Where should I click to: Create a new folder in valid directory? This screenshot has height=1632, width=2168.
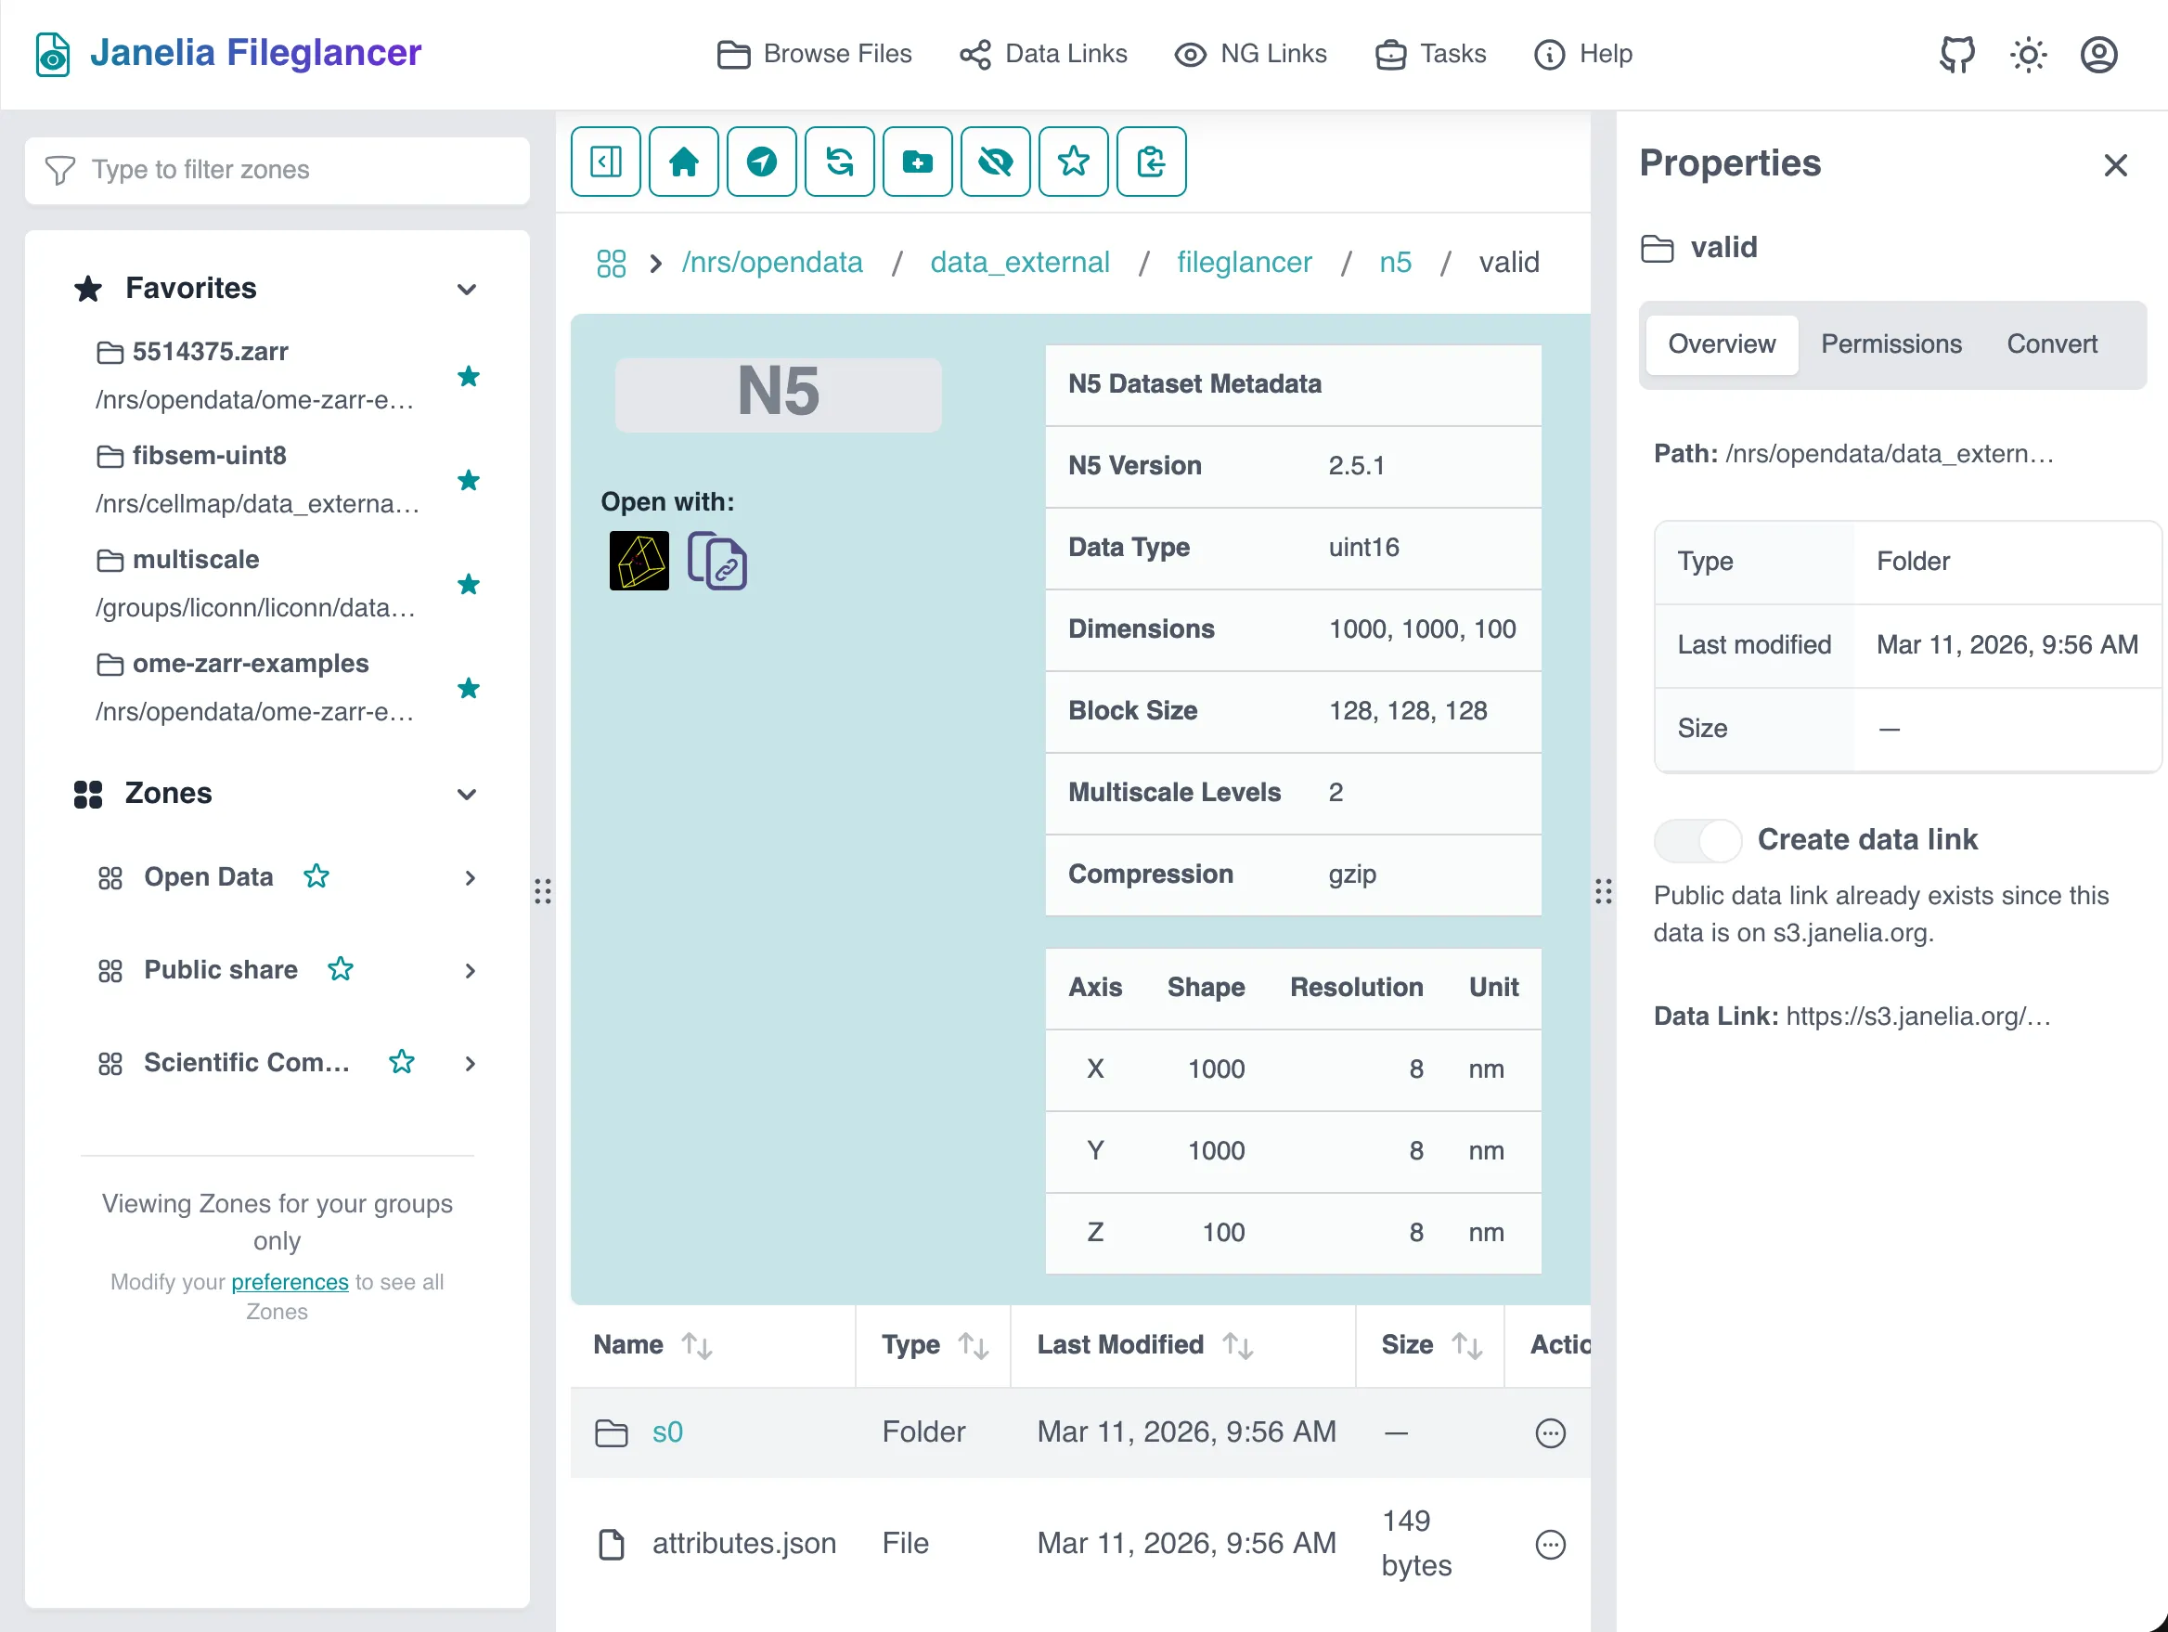tap(917, 162)
